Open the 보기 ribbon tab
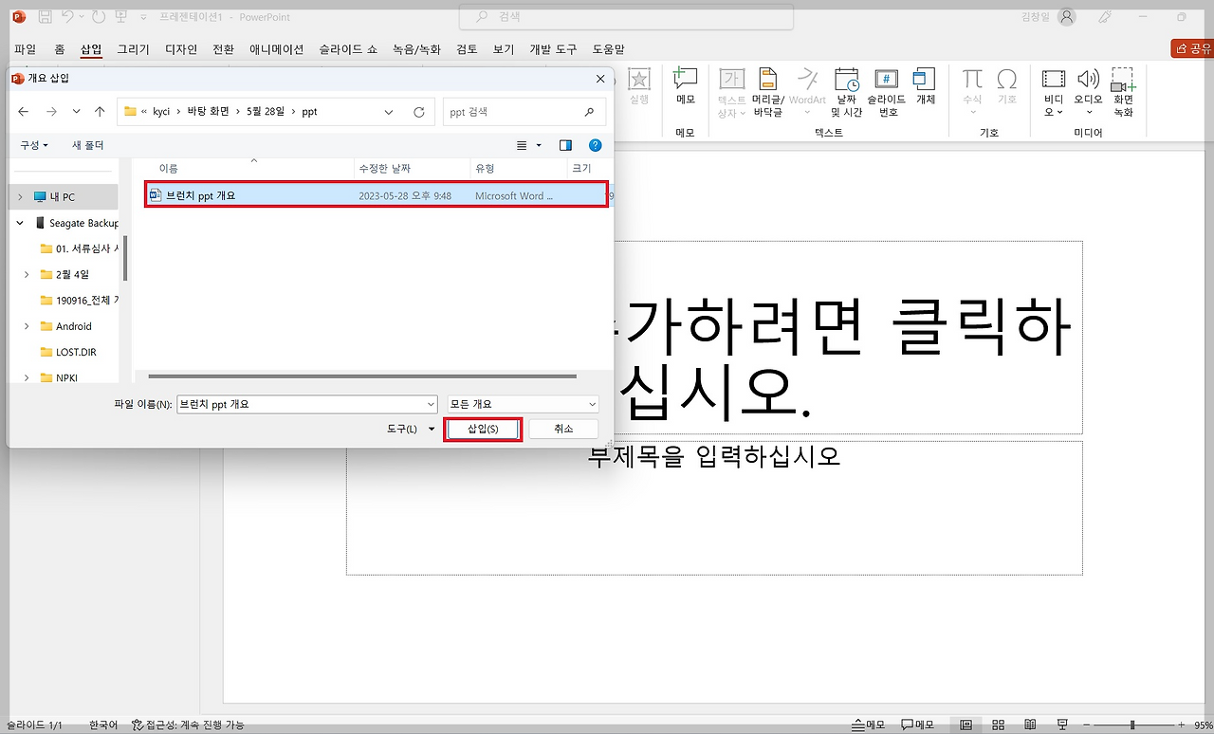The height and width of the screenshot is (734, 1214). [504, 49]
